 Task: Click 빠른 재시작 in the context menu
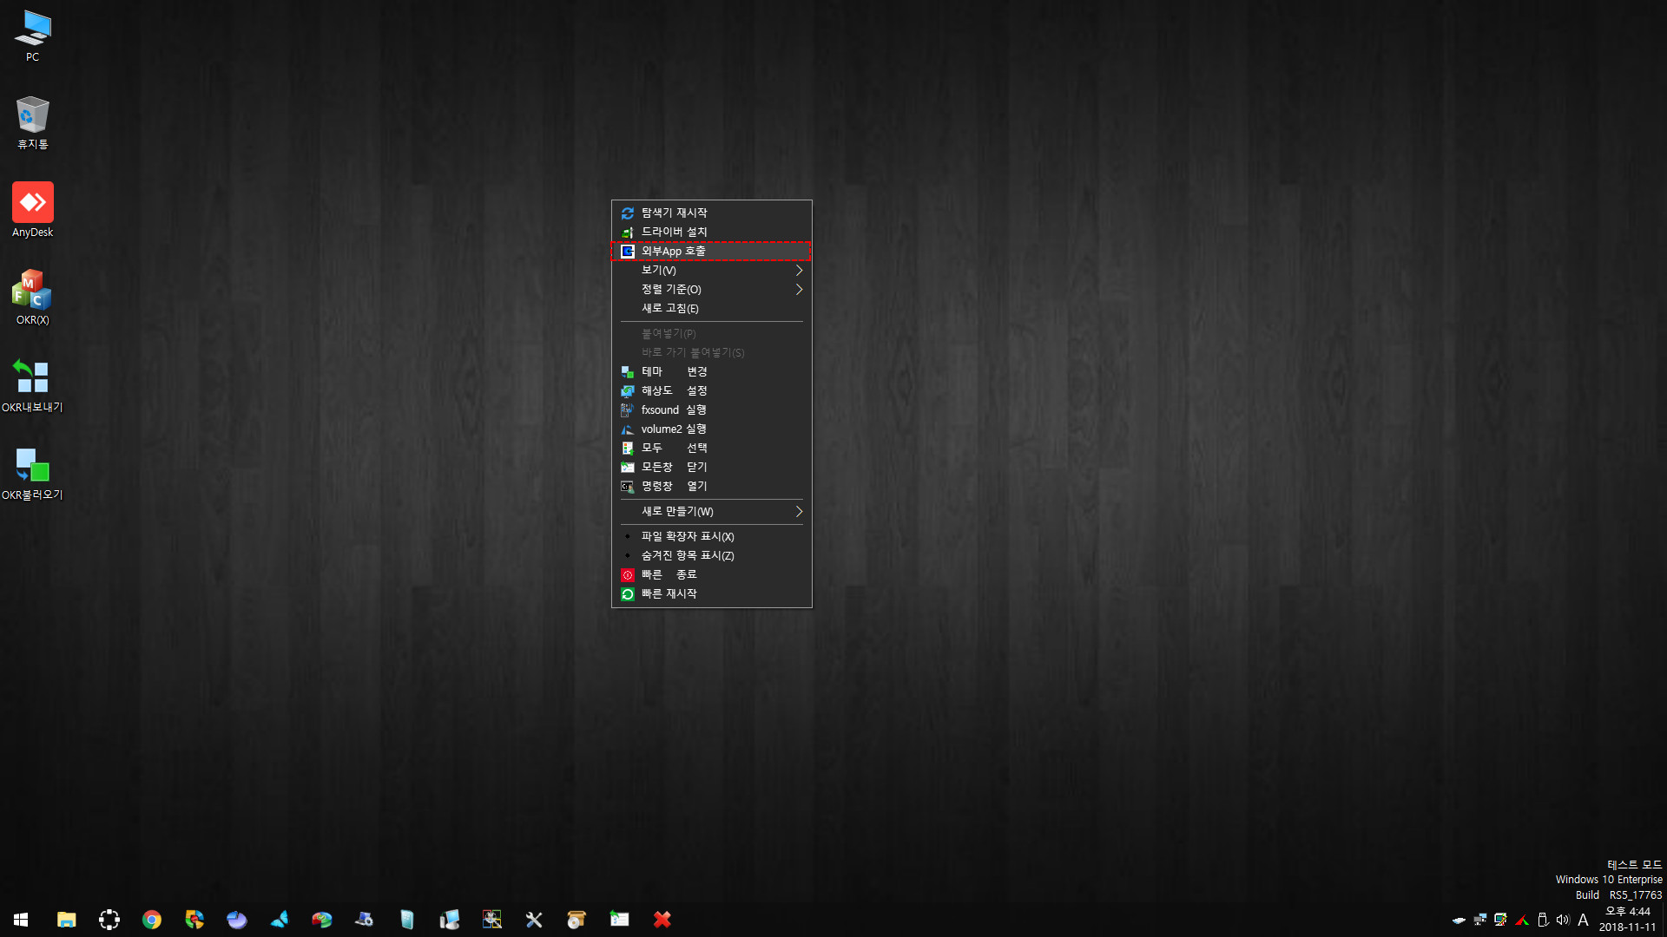tap(711, 593)
